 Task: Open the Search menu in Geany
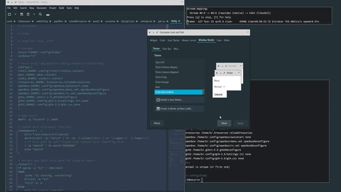click(x=23, y=8)
